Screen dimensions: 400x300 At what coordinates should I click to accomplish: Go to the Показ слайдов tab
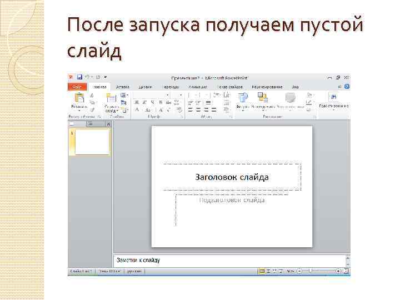(229, 87)
